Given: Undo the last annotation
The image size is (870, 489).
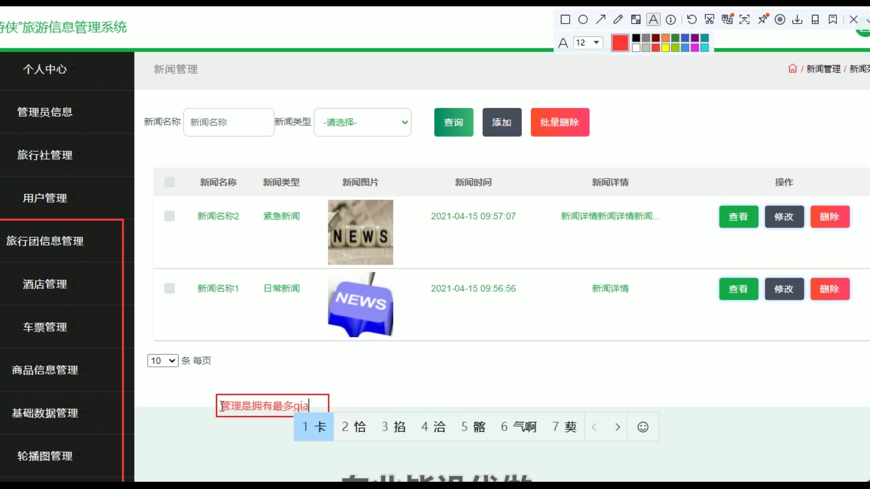Looking at the screenshot, I should tap(691, 19).
